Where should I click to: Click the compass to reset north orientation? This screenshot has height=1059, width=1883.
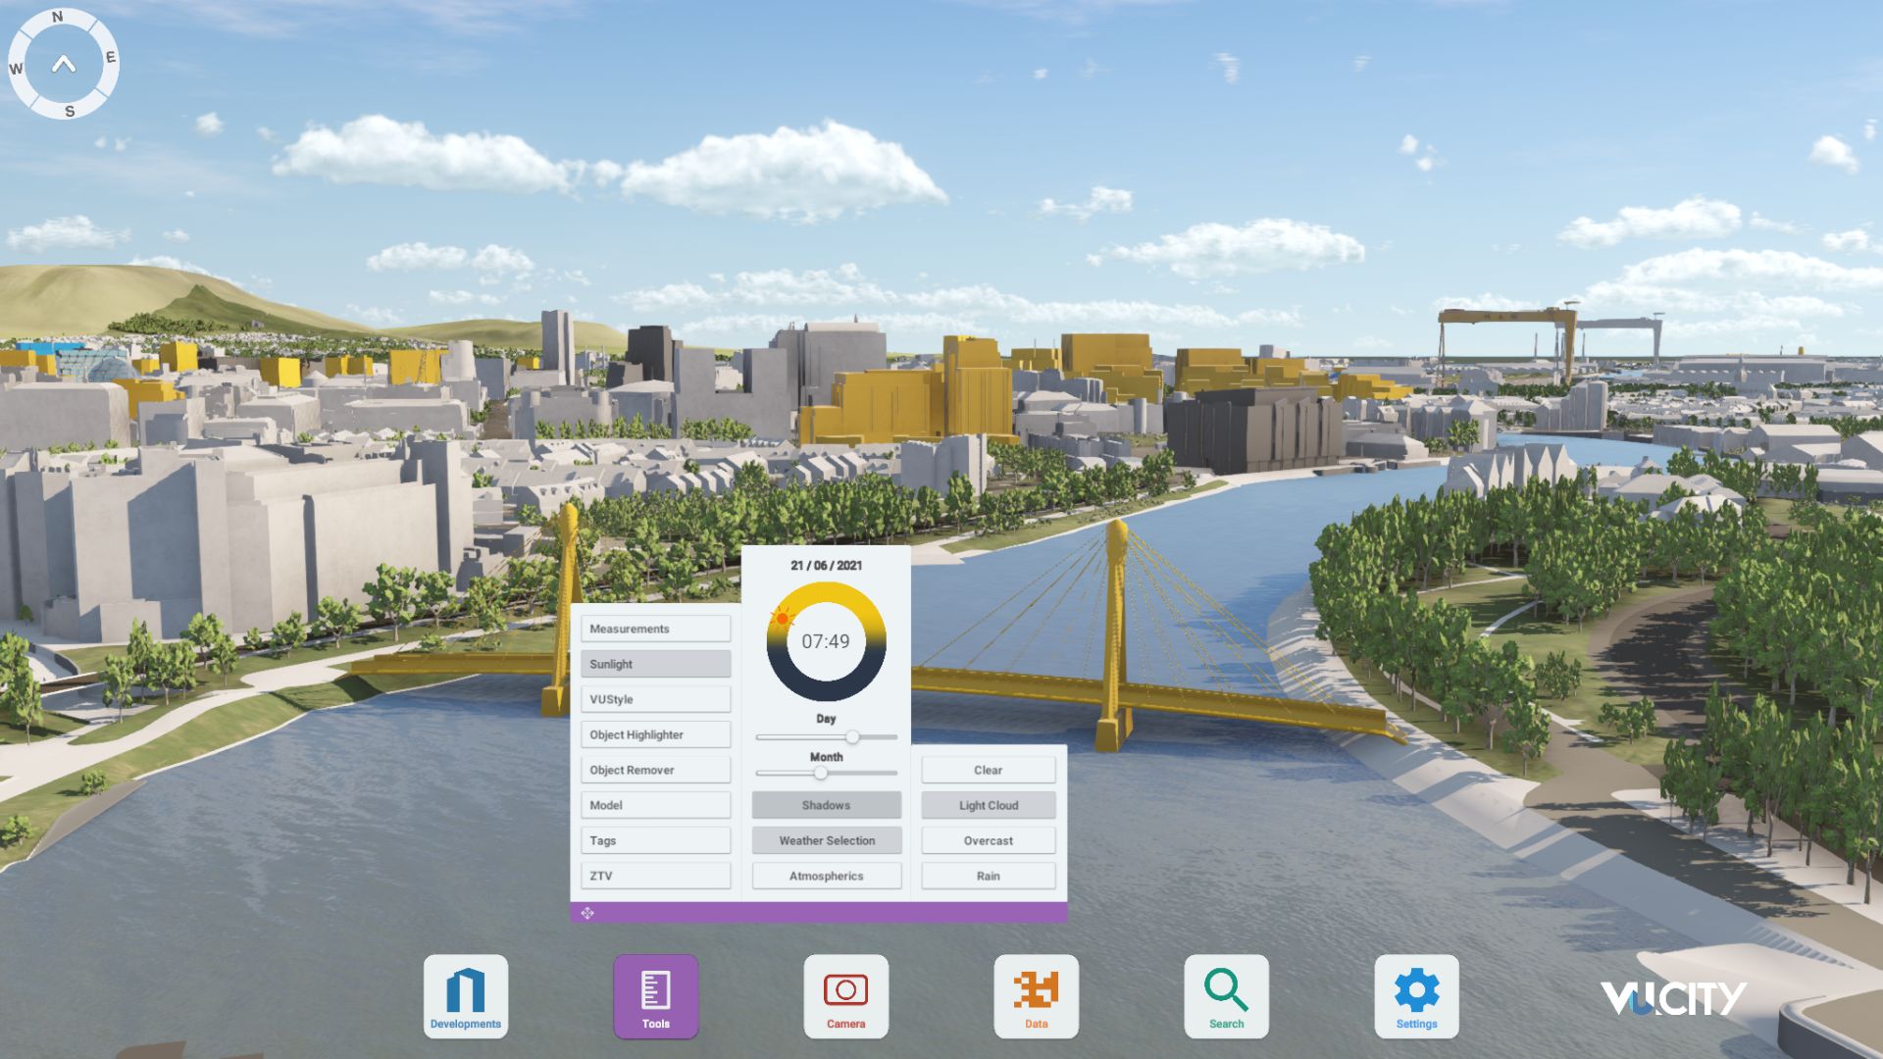pos(65,63)
